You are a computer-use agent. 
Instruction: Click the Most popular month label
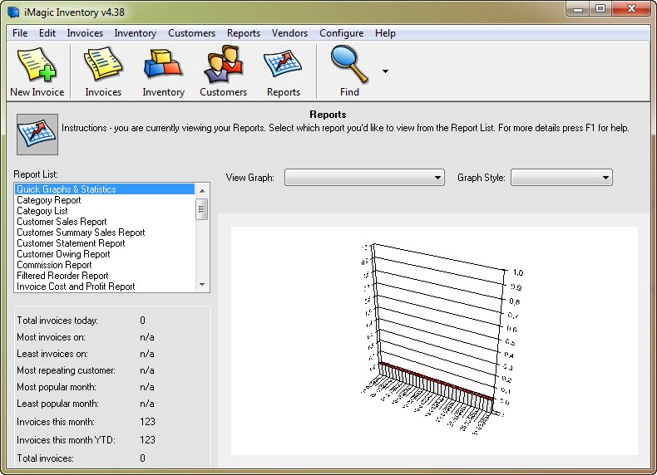(x=57, y=387)
